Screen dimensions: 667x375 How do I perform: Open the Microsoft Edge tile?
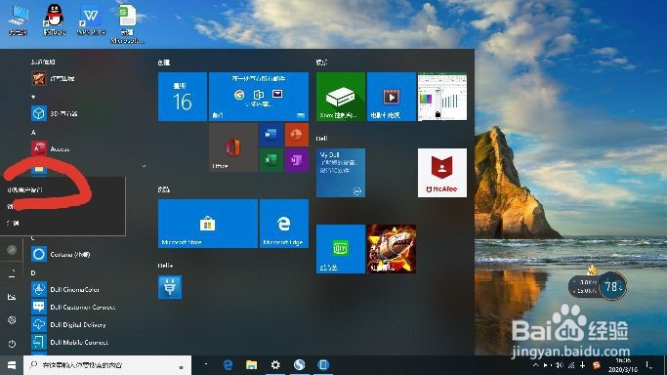[x=284, y=224]
